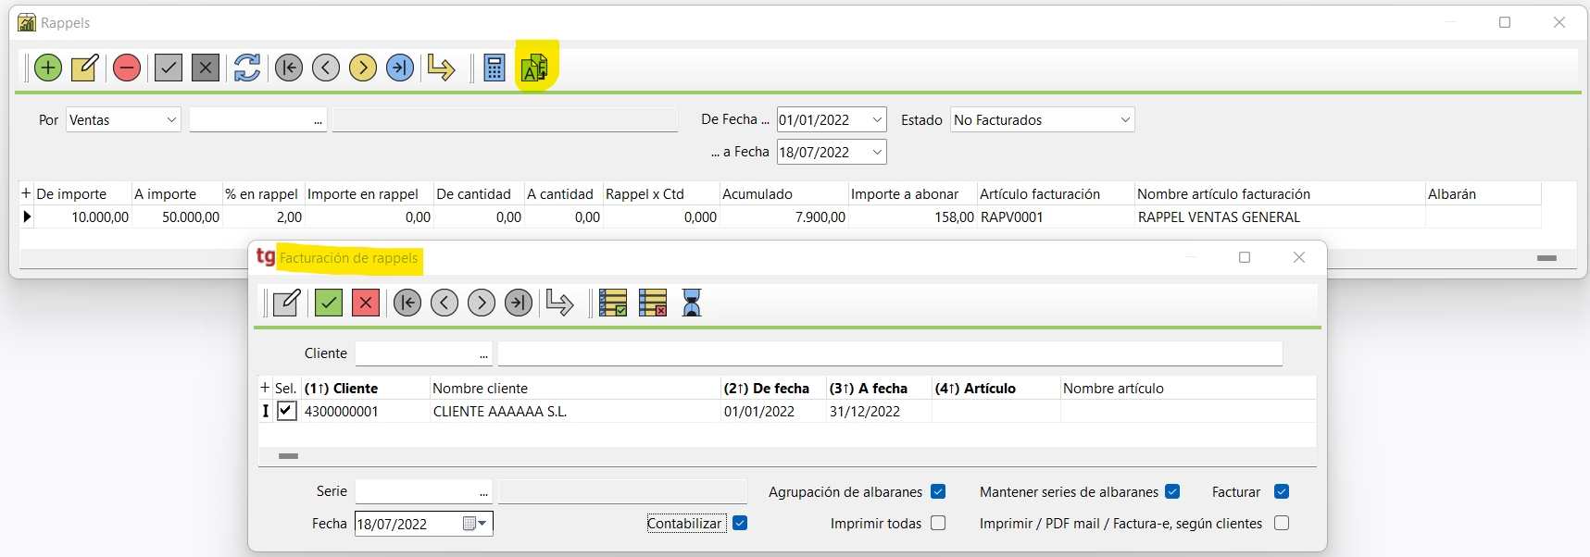Go to previous record in Facturación de rappels
1590x557 pixels.
pos(444,303)
